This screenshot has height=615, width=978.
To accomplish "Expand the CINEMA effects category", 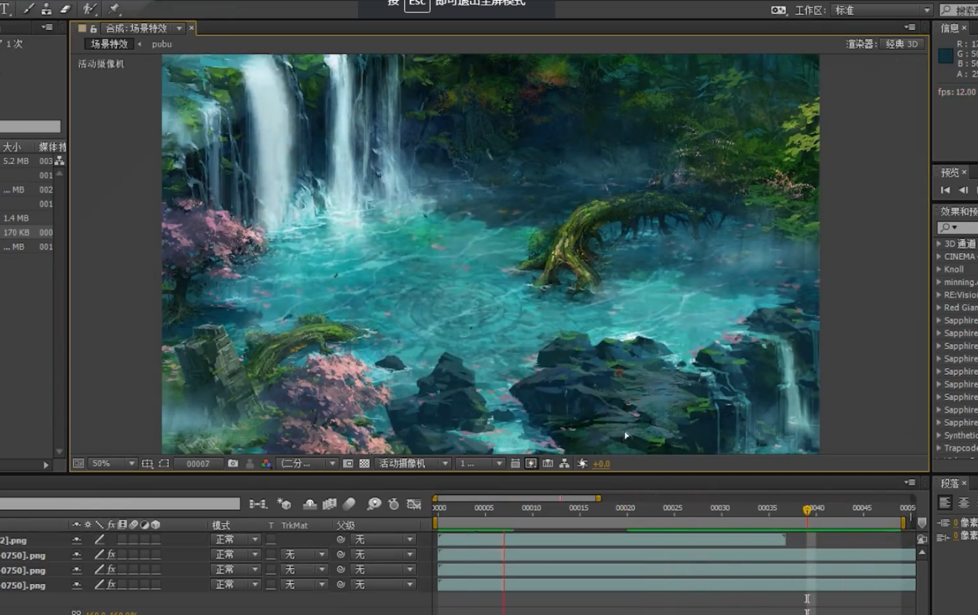I will [939, 257].
